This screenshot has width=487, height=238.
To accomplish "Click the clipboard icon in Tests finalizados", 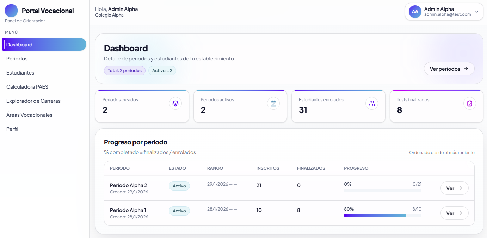I will (x=469, y=103).
